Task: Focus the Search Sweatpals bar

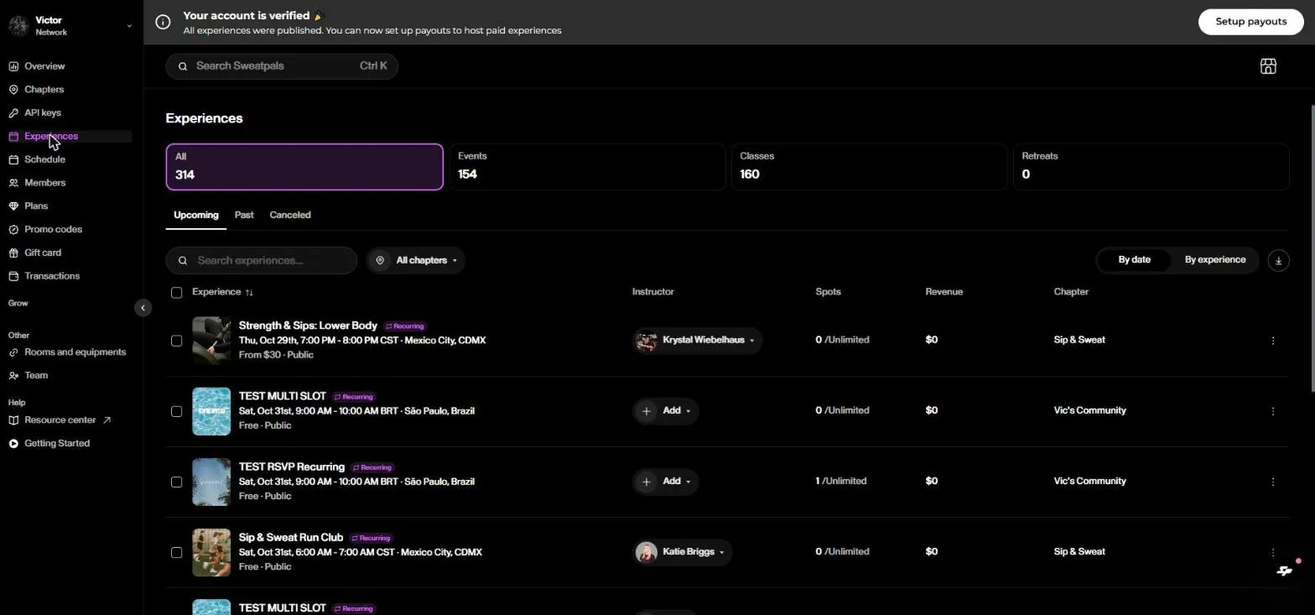Action: (x=282, y=66)
